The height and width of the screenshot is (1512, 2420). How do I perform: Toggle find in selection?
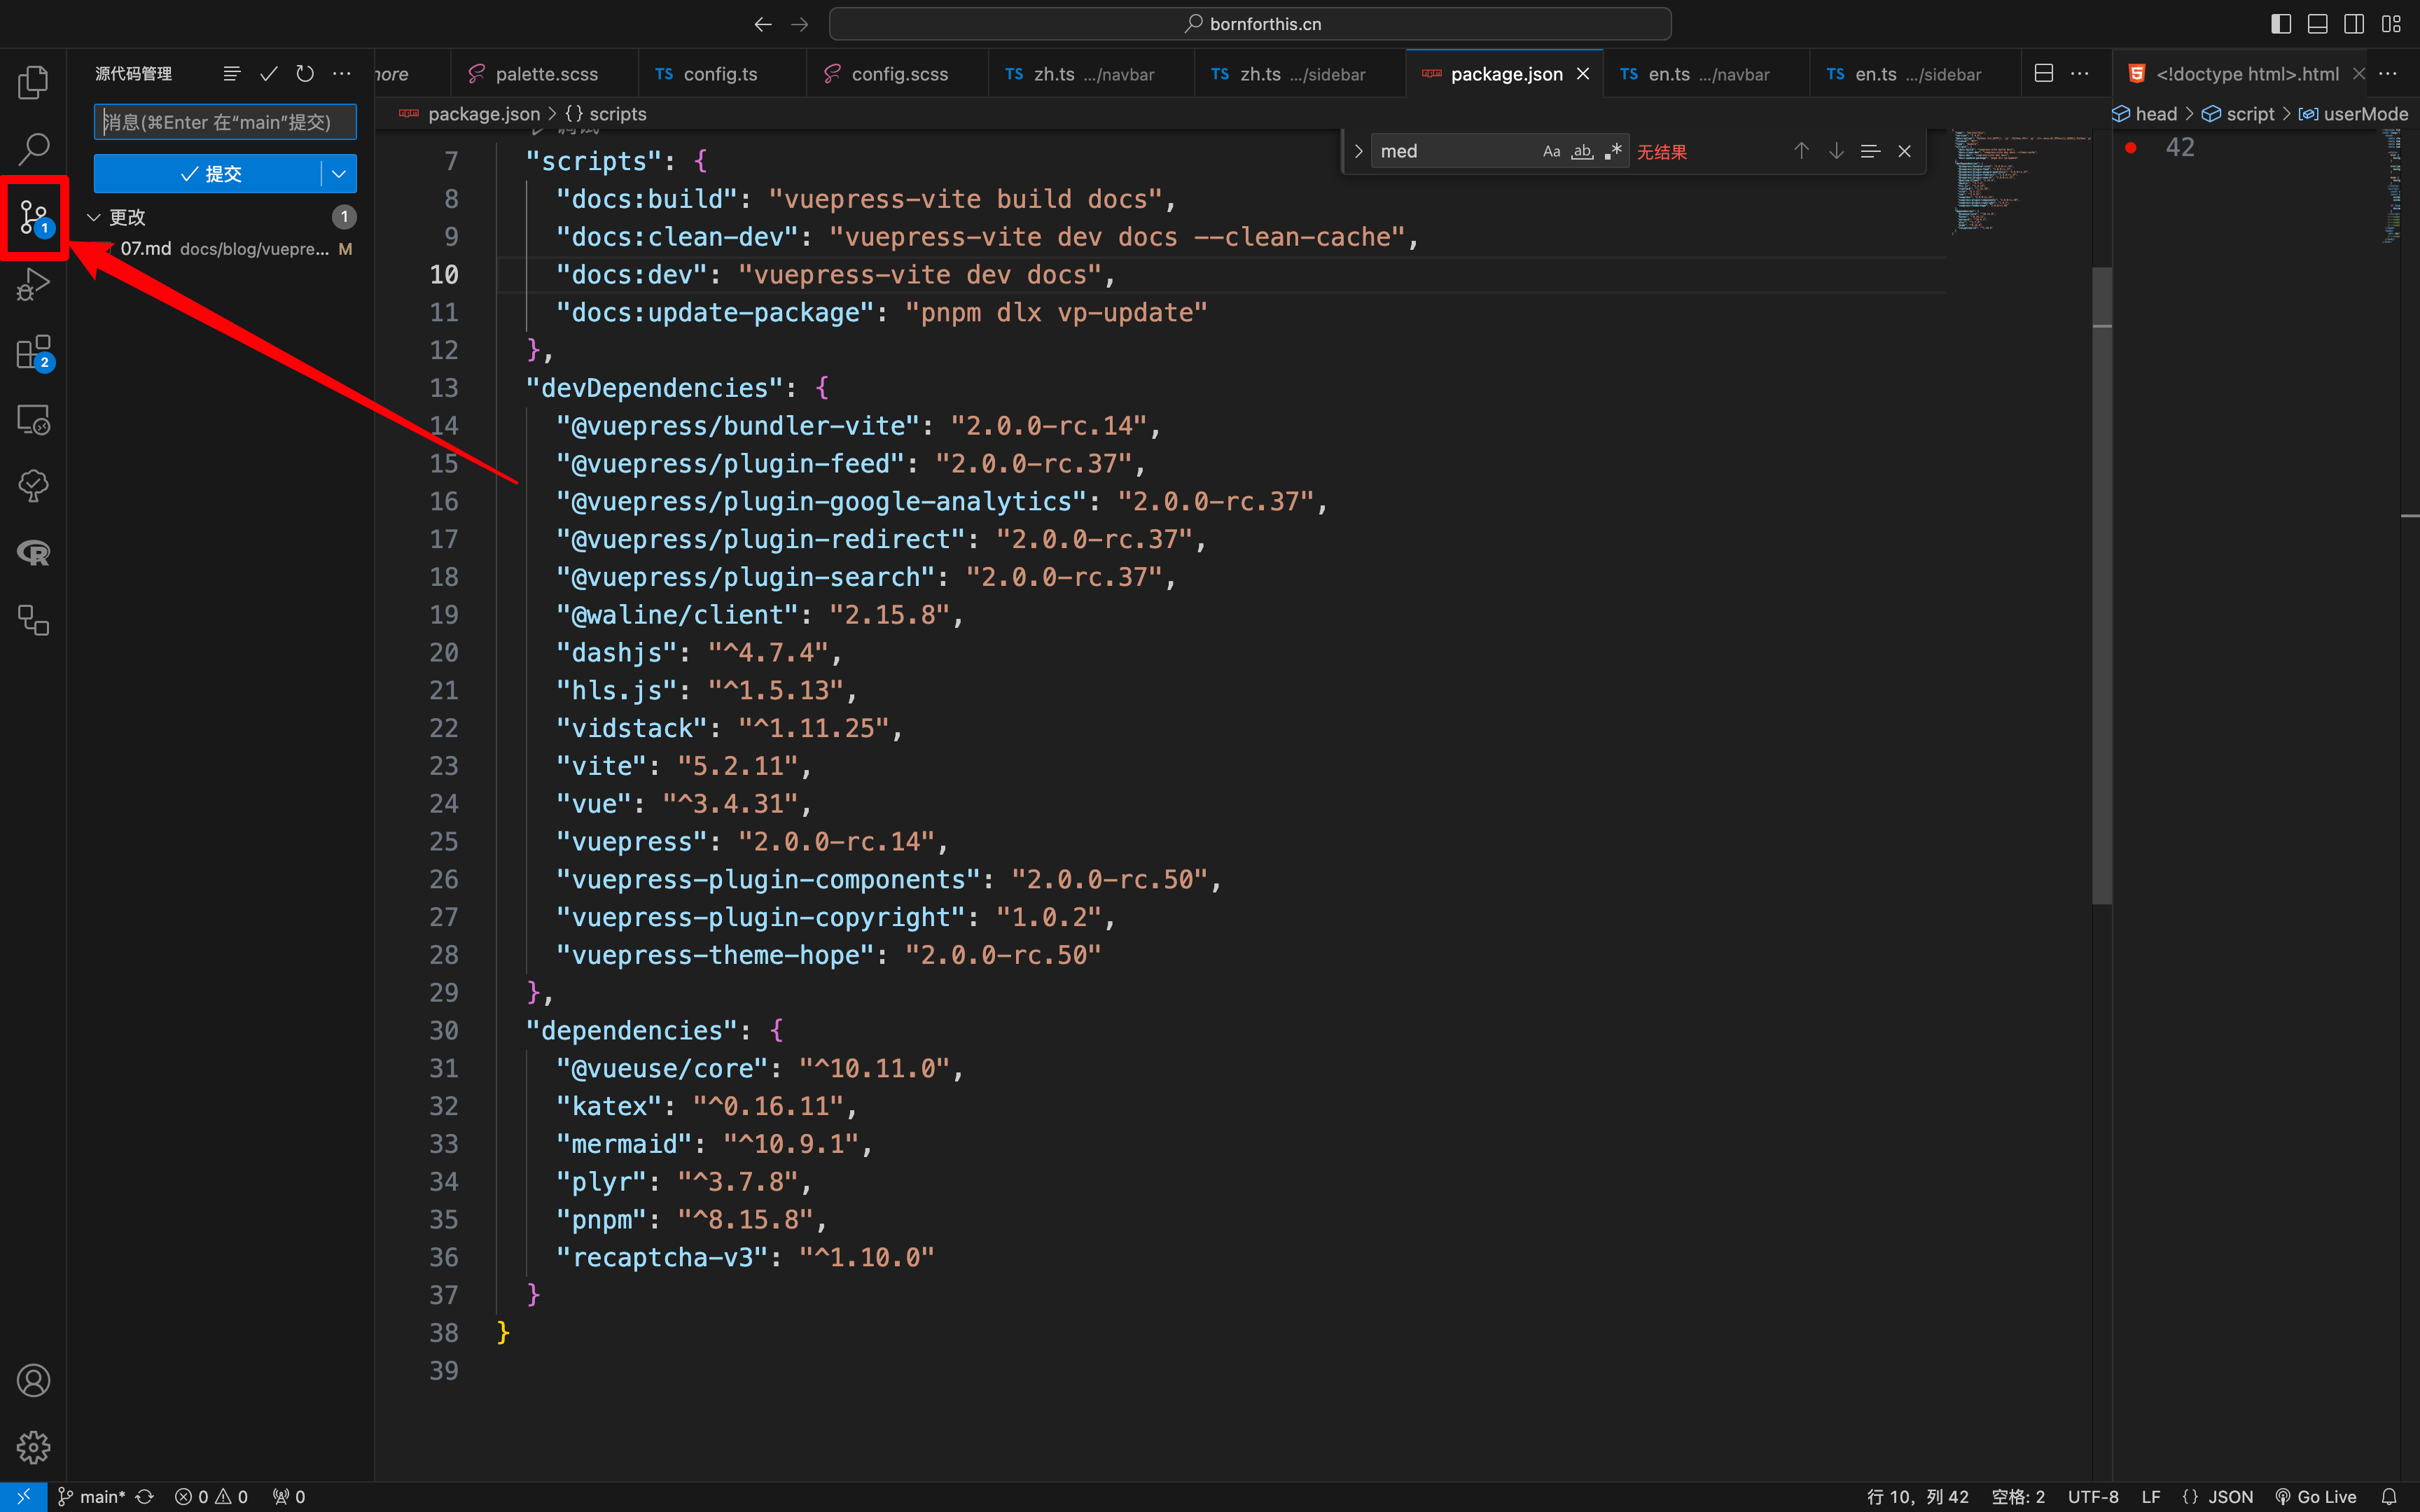pos(1870,151)
